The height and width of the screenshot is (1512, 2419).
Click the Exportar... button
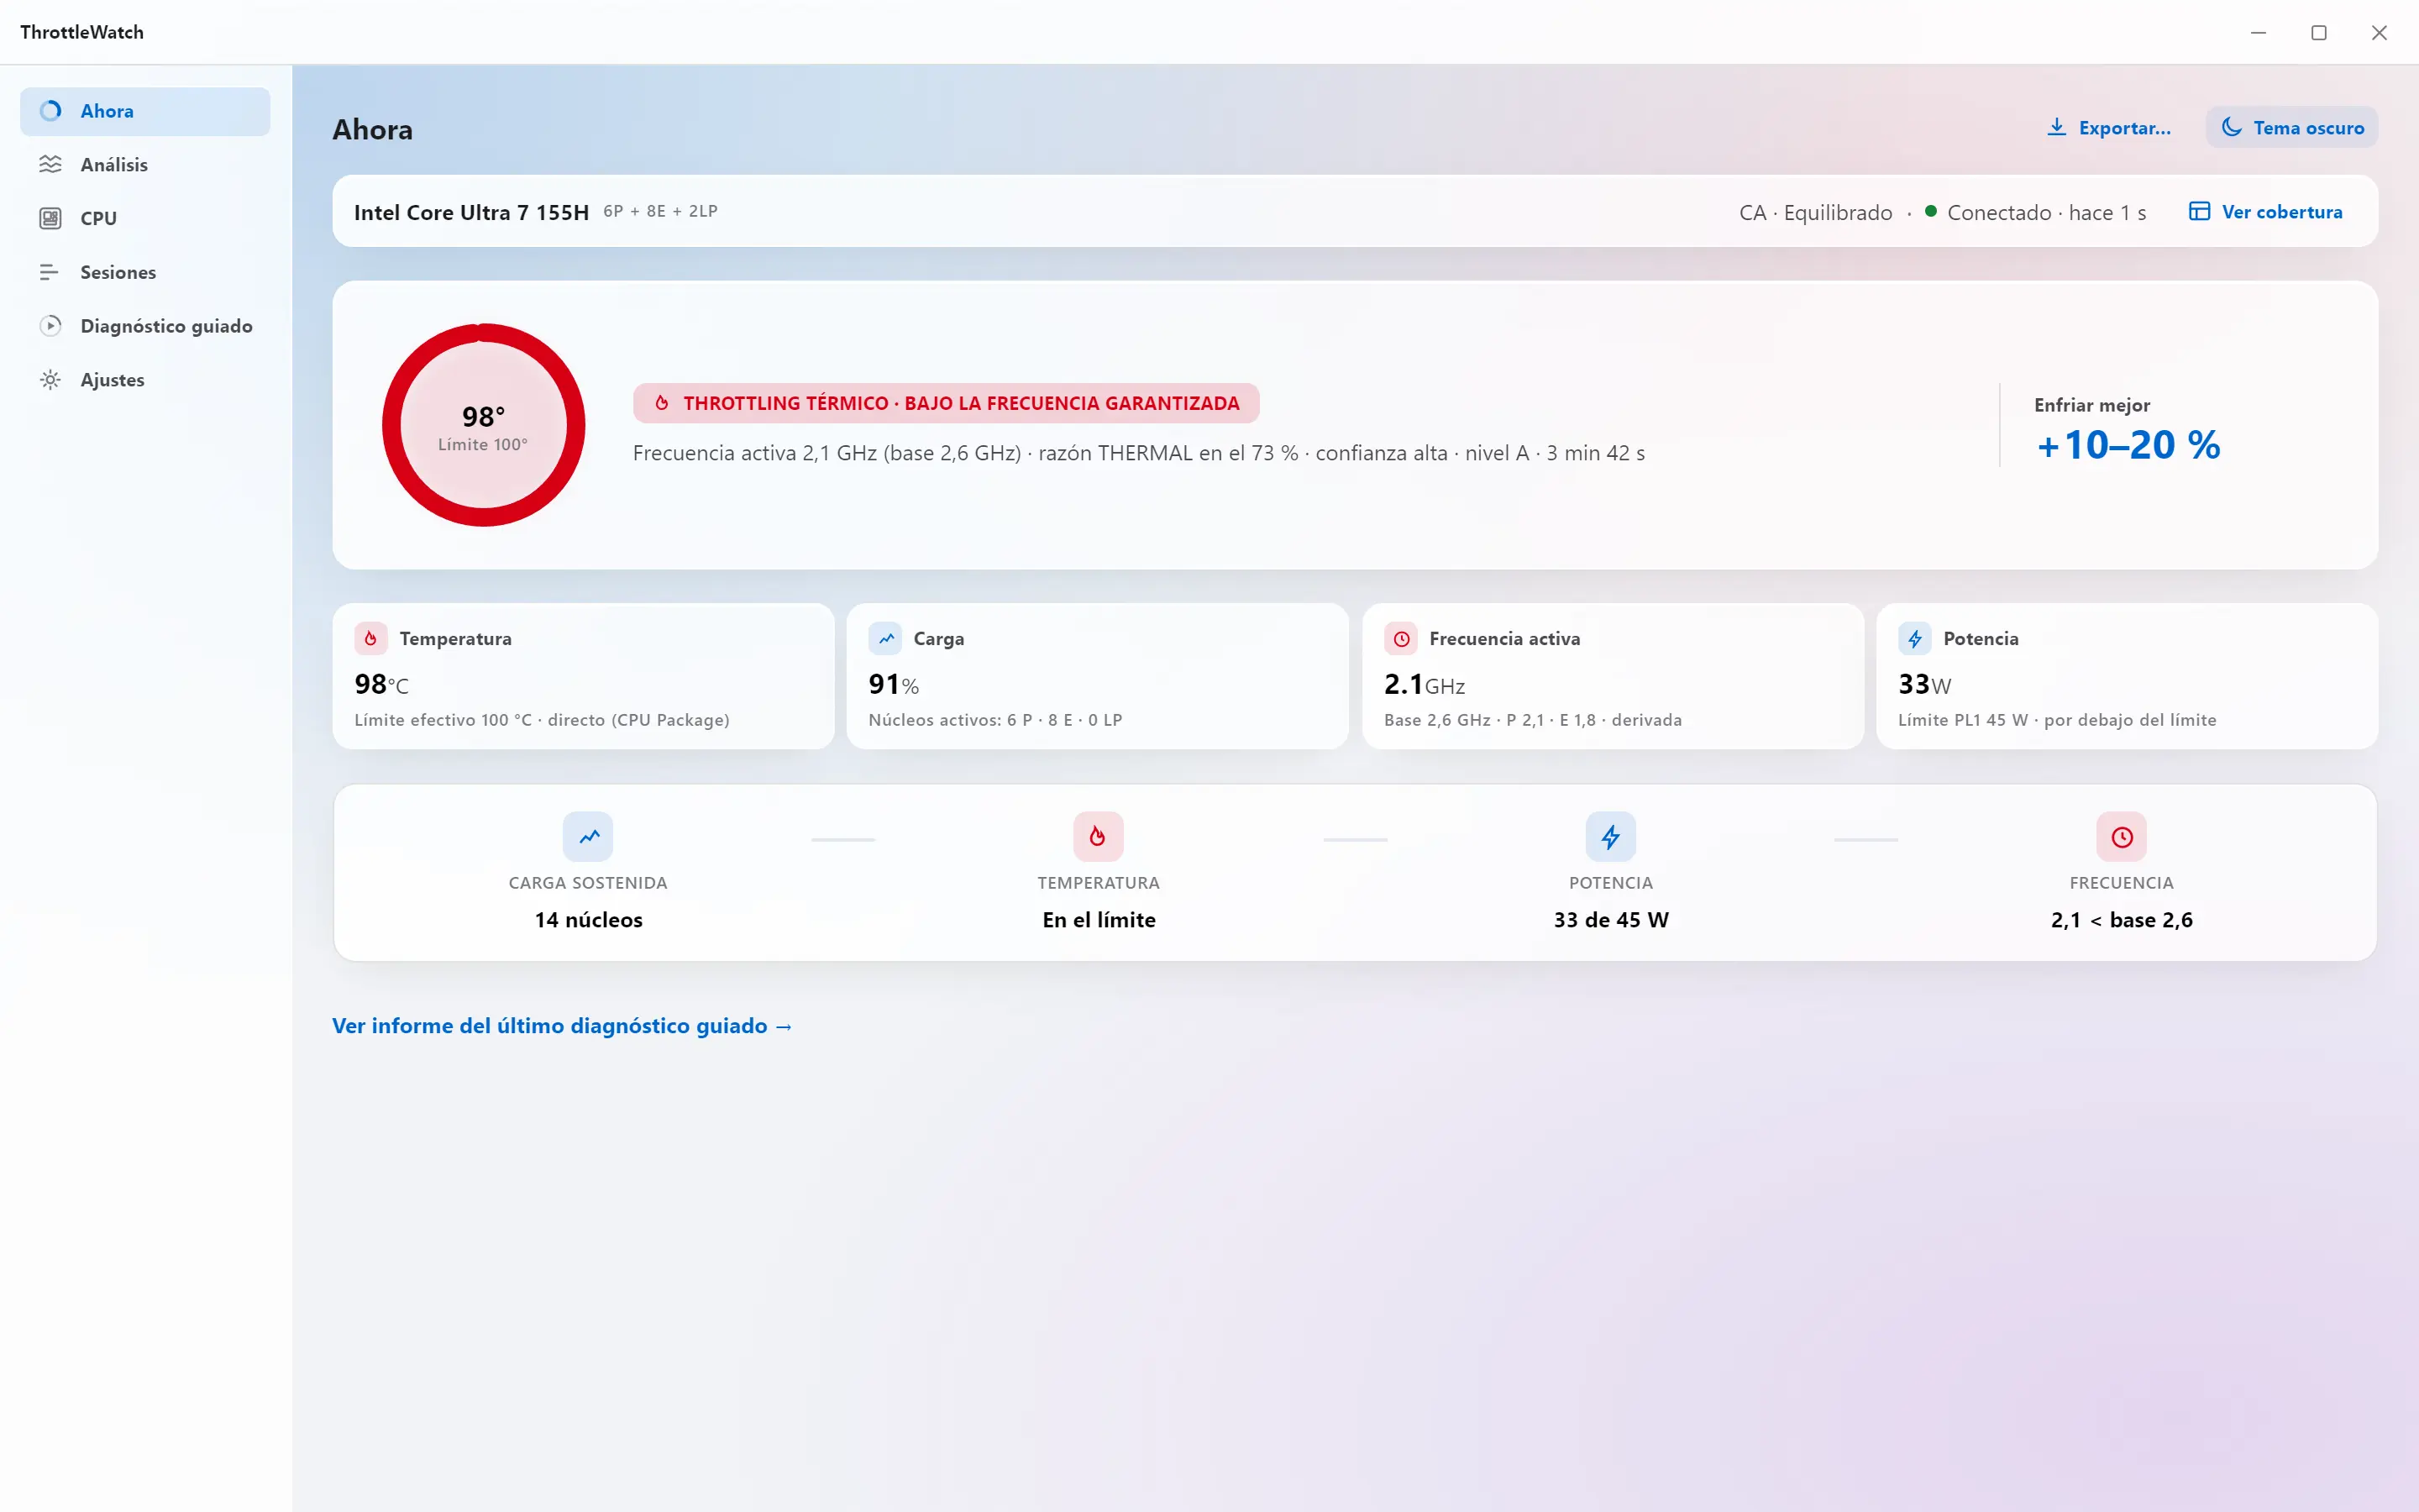point(2109,127)
